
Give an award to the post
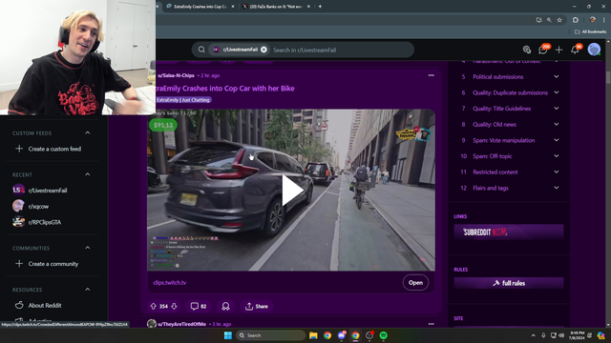[x=225, y=307]
